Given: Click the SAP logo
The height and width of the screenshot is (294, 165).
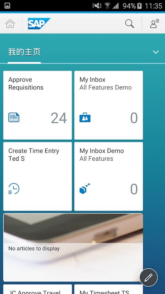Looking at the screenshot, I should click(39, 24).
